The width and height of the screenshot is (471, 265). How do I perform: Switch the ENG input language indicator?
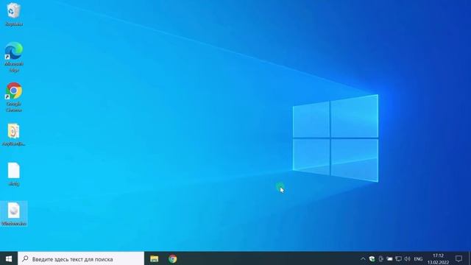(x=418, y=258)
